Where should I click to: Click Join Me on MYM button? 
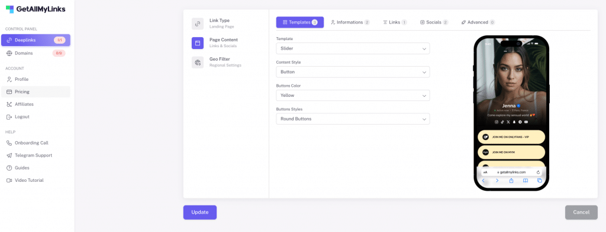tap(511, 152)
